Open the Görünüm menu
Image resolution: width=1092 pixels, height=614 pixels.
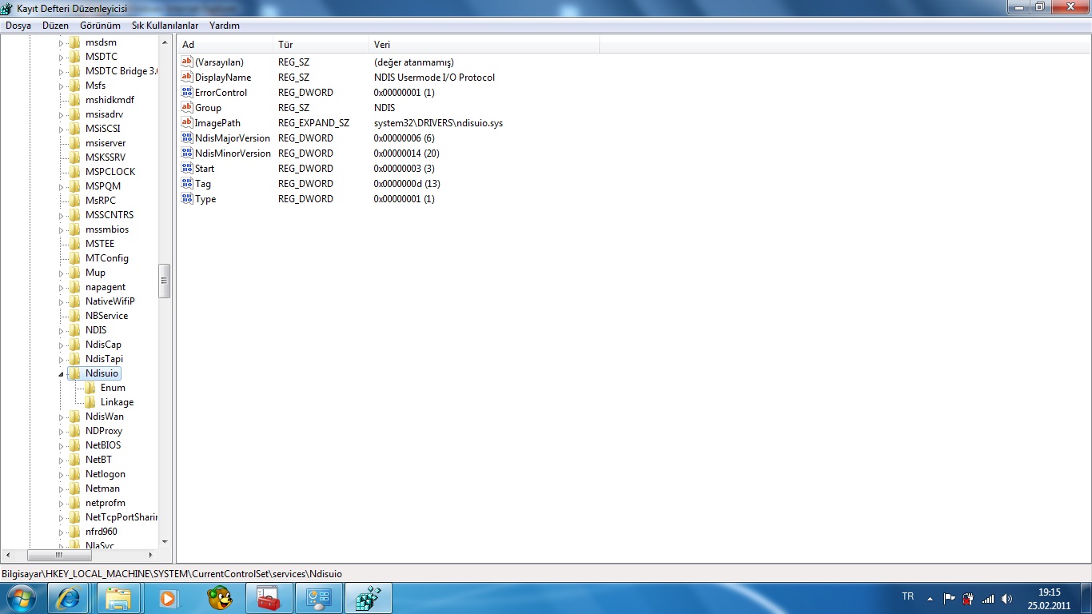tap(100, 26)
